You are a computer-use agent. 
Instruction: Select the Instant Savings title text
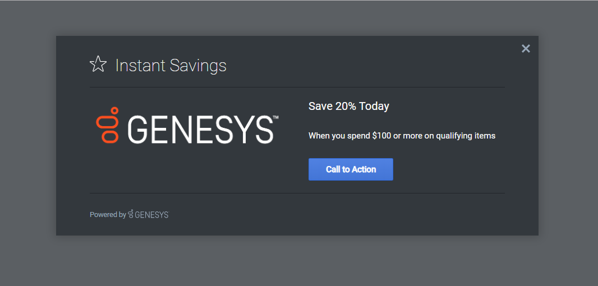tap(171, 66)
